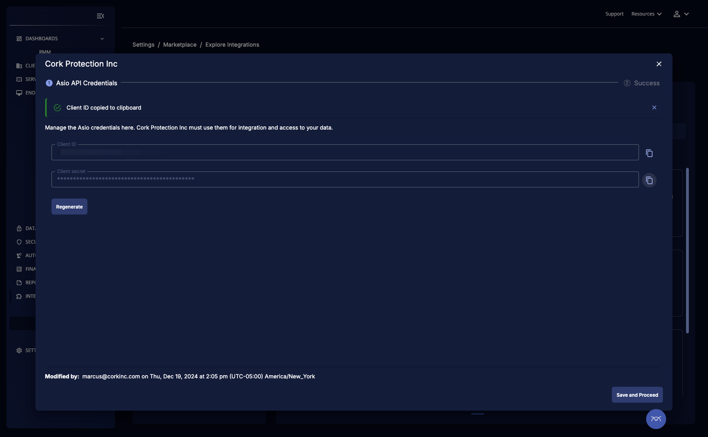This screenshot has width=708, height=437.
Task: Dismiss the 'Client ID copied to clipboard' notification
Action: click(654, 108)
